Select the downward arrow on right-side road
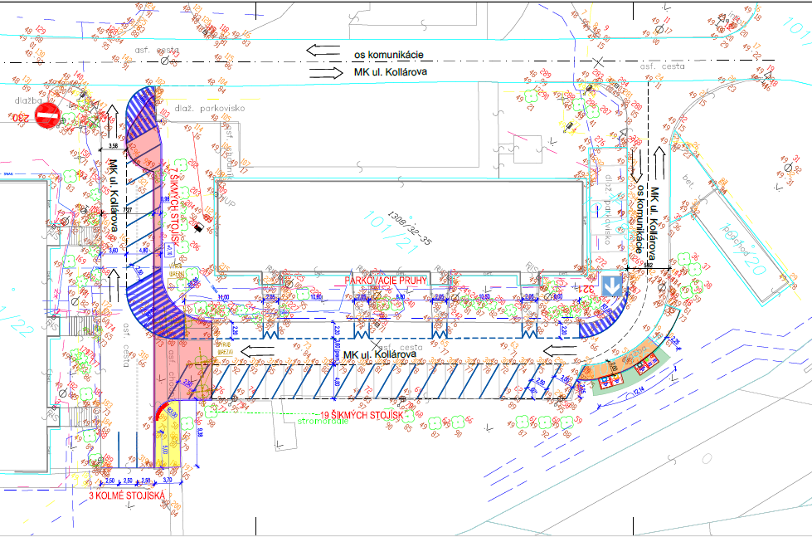The image size is (812, 537). point(637,167)
